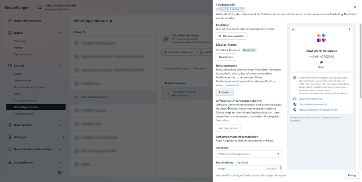
Task: Click the blue verification checkmark badge
Action: click(228, 109)
